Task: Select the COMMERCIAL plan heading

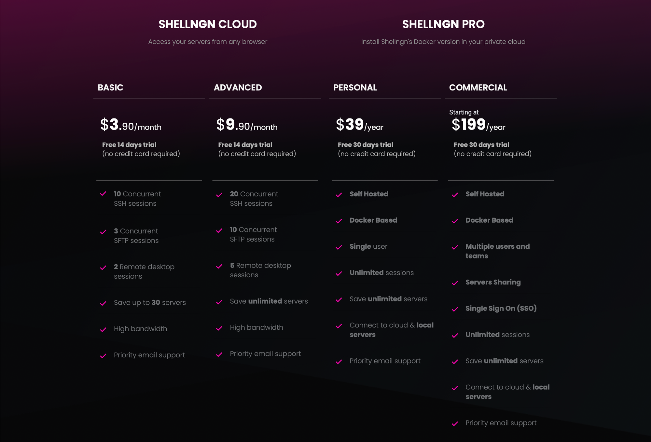Action: pos(478,88)
